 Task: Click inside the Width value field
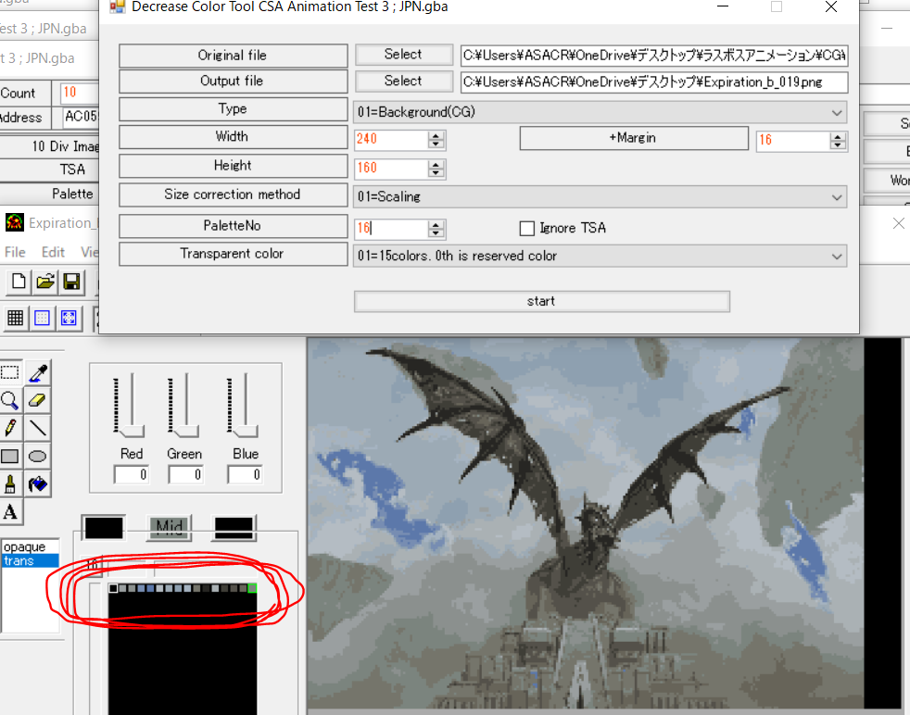point(389,140)
